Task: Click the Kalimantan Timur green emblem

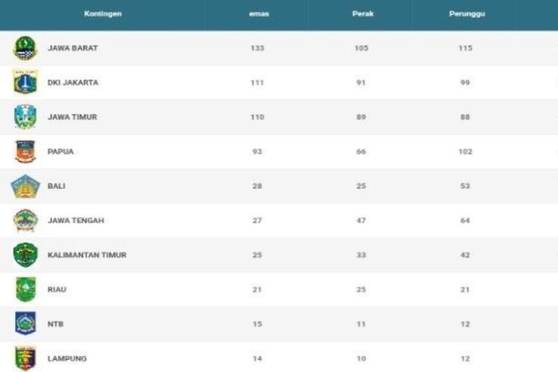Action: tap(25, 255)
